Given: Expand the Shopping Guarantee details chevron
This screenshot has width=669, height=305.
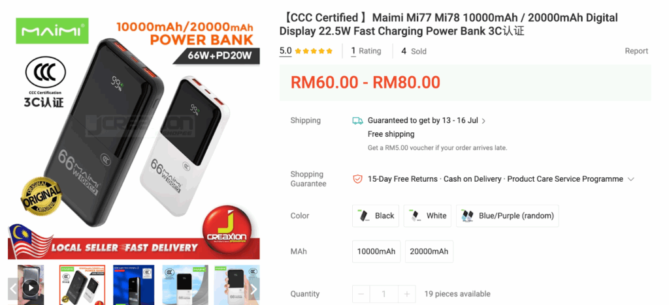Looking at the screenshot, I should [x=630, y=179].
